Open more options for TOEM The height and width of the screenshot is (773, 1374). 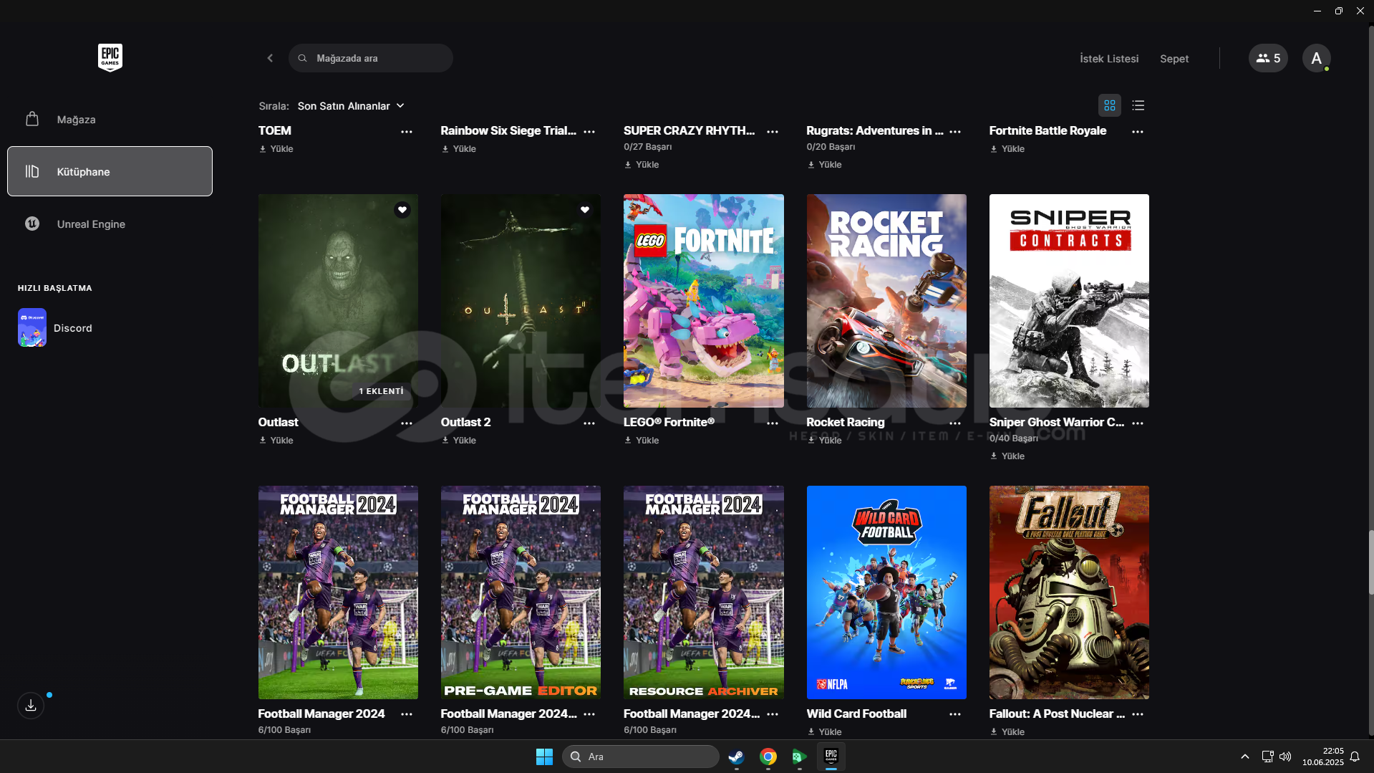tap(407, 132)
